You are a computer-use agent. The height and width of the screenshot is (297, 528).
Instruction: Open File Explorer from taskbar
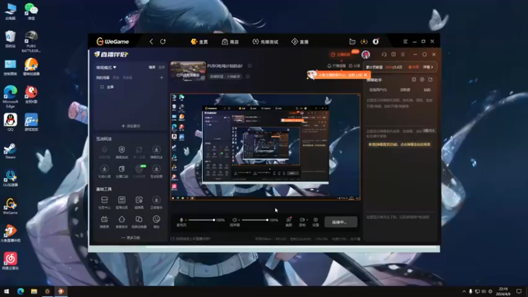[x=34, y=291]
